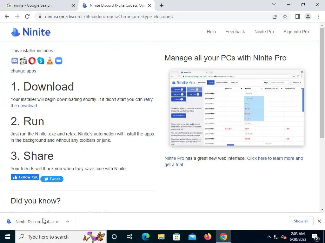The width and height of the screenshot is (325, 243).
Task: Share this page via share icon
Action: (x=275, y=16)
